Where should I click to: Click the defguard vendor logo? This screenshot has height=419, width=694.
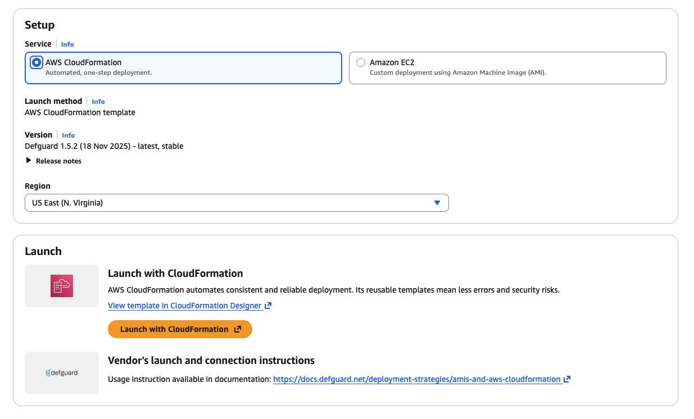tap(62, 373)
